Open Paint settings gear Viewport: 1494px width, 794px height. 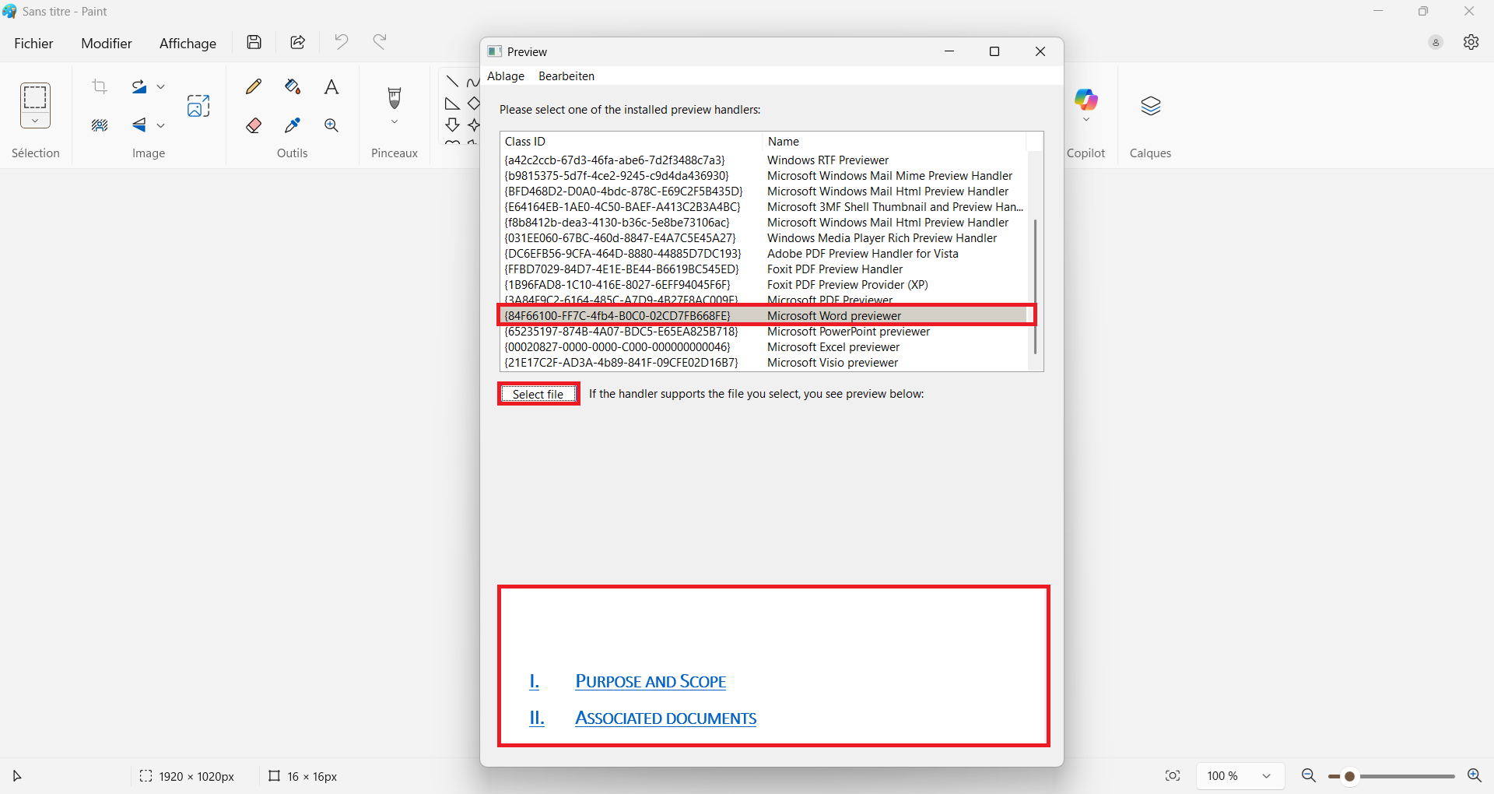coord(1471,42)
